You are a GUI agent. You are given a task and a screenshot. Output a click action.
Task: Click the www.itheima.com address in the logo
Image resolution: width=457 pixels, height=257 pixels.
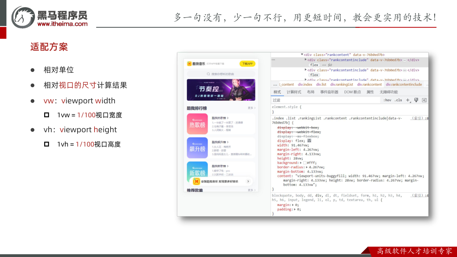(x=62, y=24)
